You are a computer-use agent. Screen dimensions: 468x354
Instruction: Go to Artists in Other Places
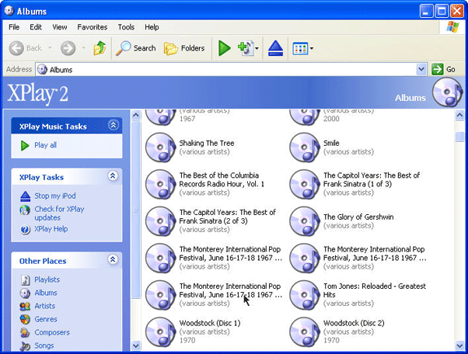45,306
